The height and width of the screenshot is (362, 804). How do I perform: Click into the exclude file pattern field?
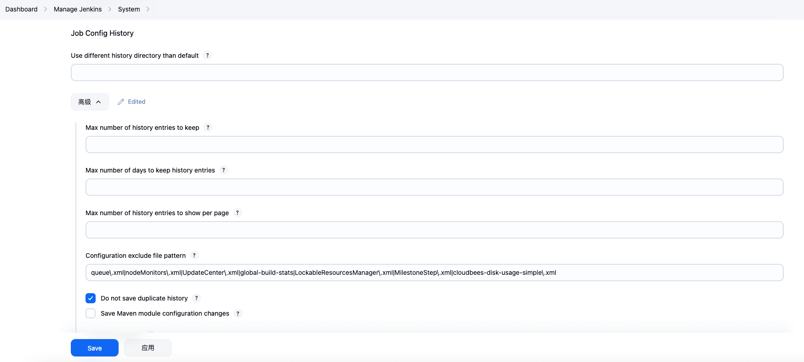tap(434, 273)
